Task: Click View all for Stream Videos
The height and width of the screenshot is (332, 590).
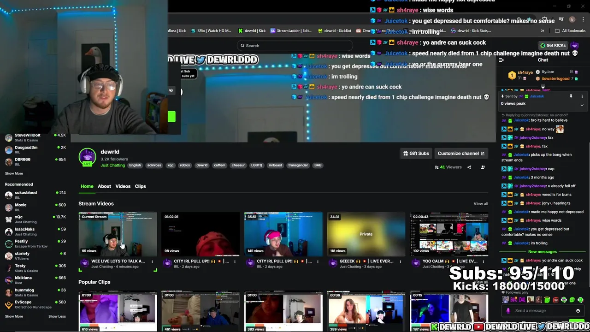Action: [x=480, y=204]
